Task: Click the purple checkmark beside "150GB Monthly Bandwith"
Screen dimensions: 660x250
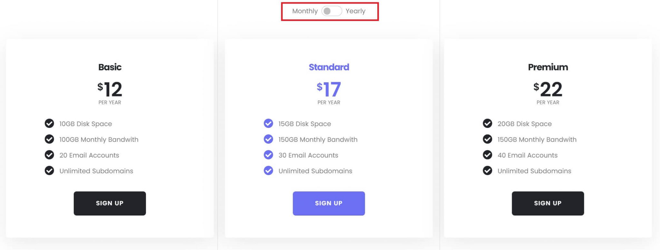Action: (x=268, y=139)
